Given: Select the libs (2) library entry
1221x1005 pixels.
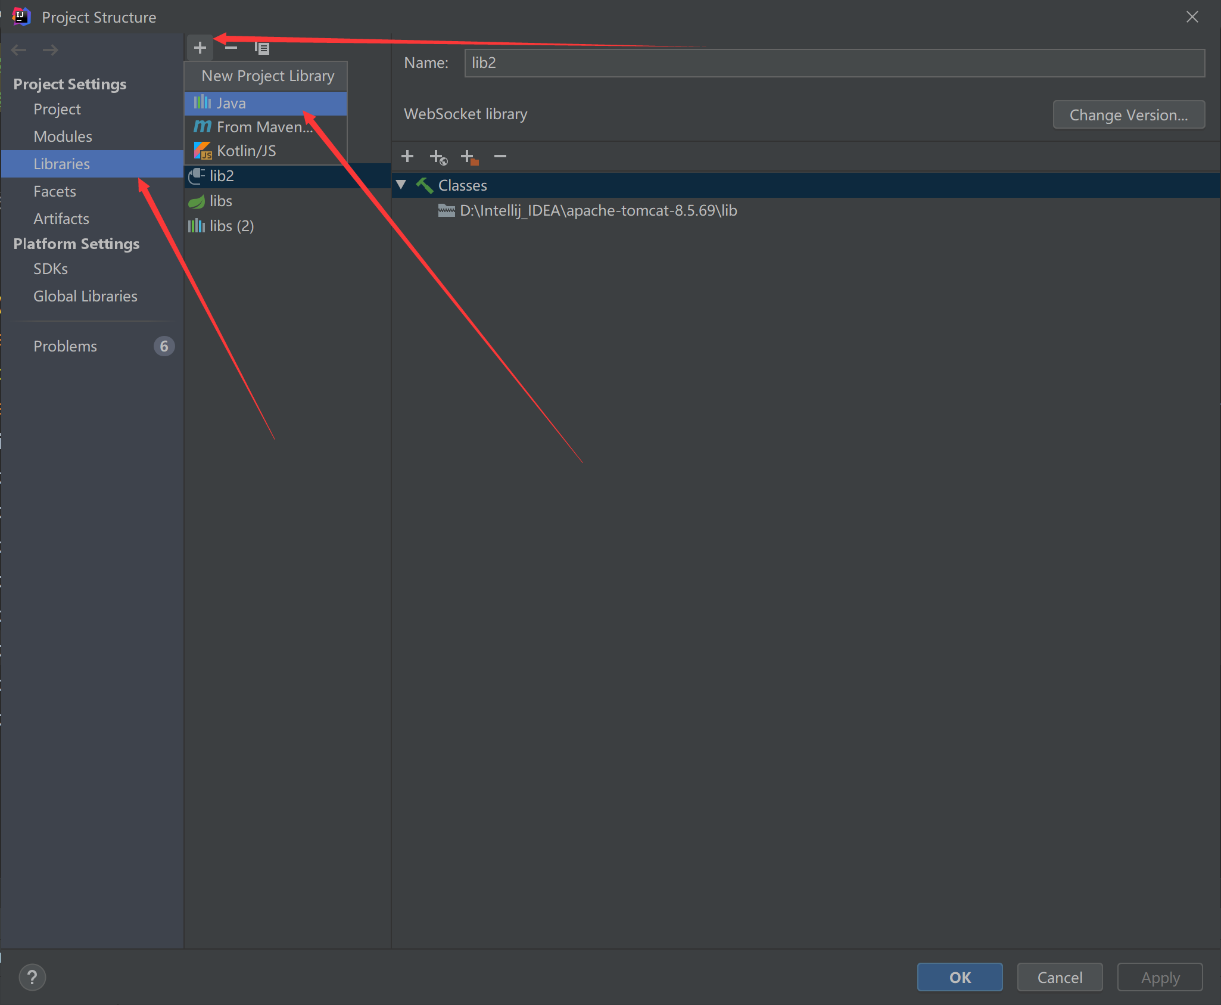Looking at the screenshot, I should pyautogui.click(x=231, y=226).
